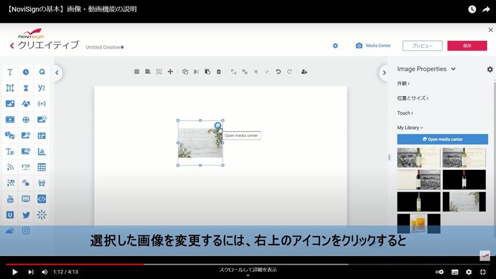The width and height of the screenshot is (496, 279).
Task: Select the Text widget icon
Action: [10, 72]
